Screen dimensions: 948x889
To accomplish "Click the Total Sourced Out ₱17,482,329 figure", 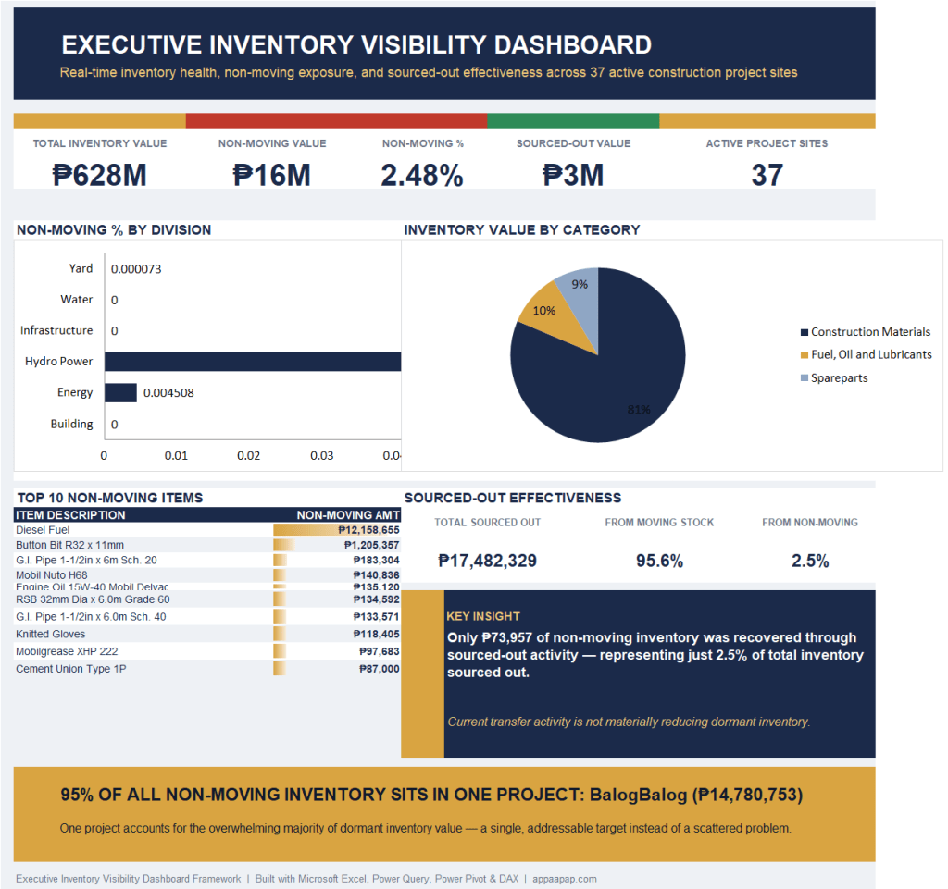I will [x=487, y=562].
